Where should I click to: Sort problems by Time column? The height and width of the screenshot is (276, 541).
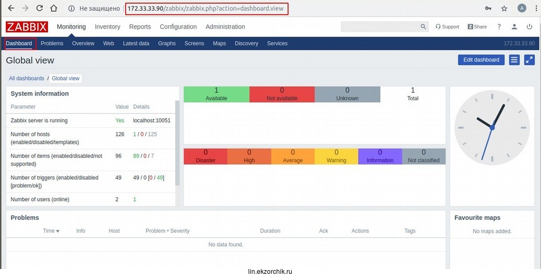coord(51,231)
